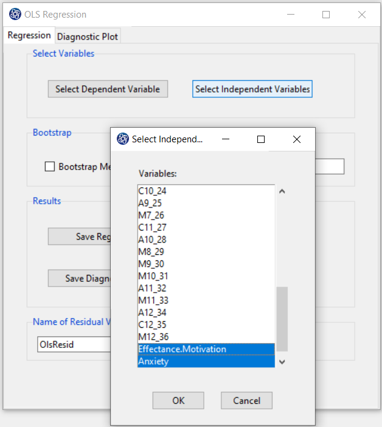Image resolution: width=382 pixels, height=427 pixels.
Task: Open the Regression tab
Action: click(29, 35)
